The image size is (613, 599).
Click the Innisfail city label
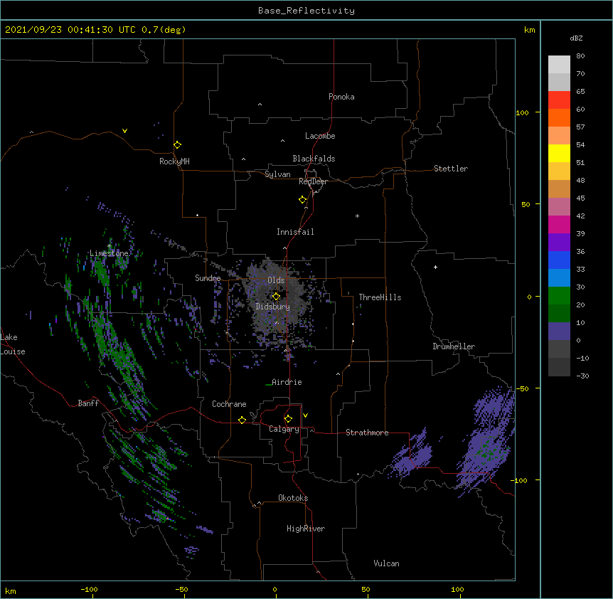[x=295, y=232]
